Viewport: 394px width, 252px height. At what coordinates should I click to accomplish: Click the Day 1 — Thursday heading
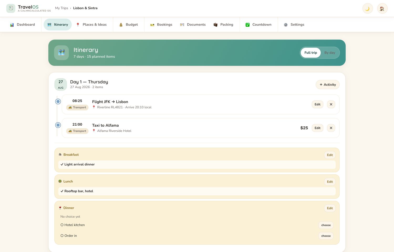[x=89, y=82]
